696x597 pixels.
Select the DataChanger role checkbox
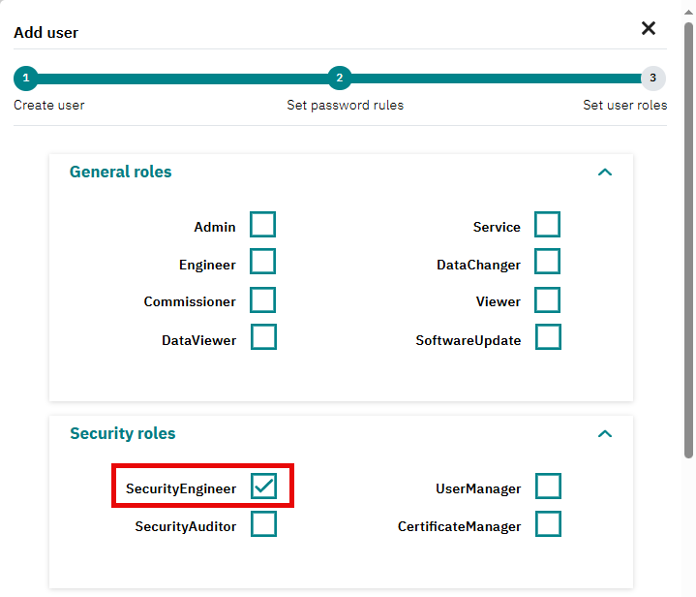click(x=547, y=262)
